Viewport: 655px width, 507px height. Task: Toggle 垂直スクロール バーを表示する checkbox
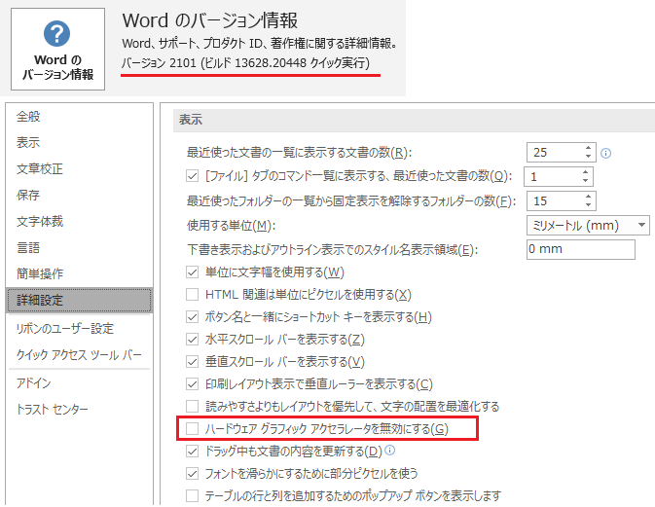pos(192,362)
